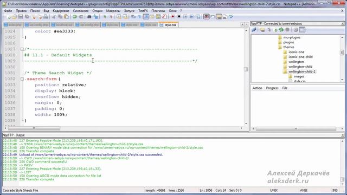Open the TextFX menu
The height and width of the screenshot is (195, 347).
[x=143, y=11]
